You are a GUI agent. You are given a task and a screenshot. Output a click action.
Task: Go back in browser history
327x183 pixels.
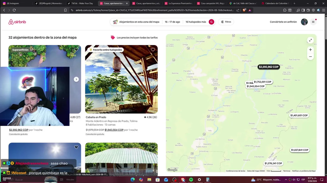point(4,10)
